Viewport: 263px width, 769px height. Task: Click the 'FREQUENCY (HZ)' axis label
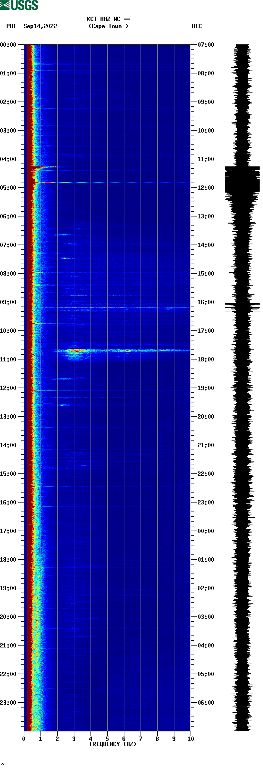tap(113, 744)
